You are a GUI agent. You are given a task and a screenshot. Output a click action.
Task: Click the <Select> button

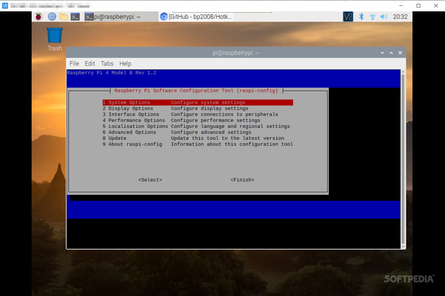point(150,180)
